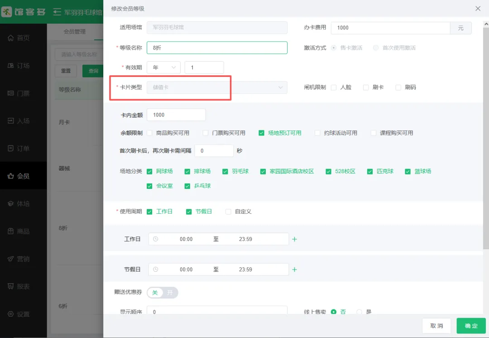Click the 确定 confirm button
The width and height of the screenshot is (489, 338).
(x=471, y=326)
